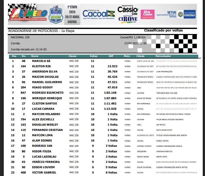205x176 pixels.
Task: Click the Corrida iniciado em 12:14:03 text
Action: (29, 49)
